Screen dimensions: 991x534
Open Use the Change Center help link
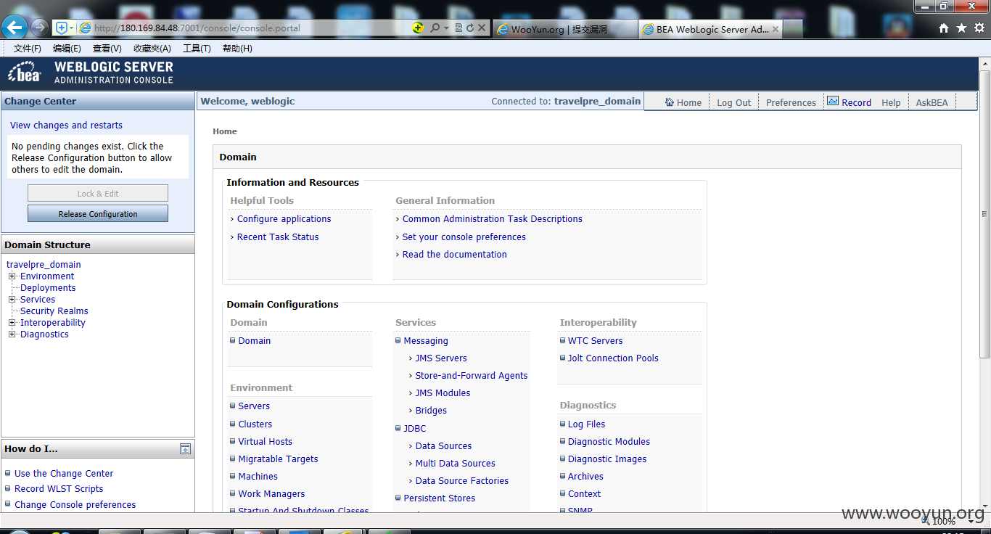(64, 474)
